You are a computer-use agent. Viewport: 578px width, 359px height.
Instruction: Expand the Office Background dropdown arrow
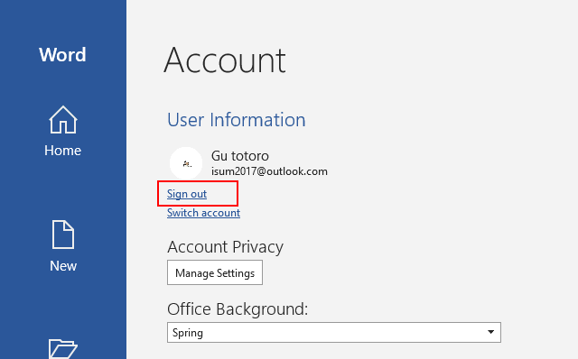(x=490, y=332)
